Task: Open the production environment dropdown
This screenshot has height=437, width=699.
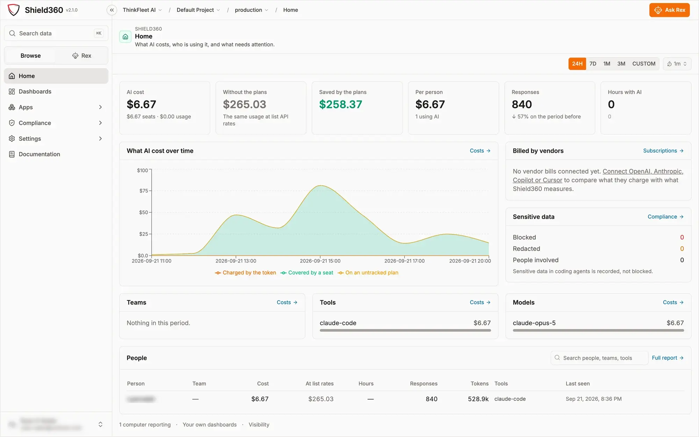Action: coord(251,10)
